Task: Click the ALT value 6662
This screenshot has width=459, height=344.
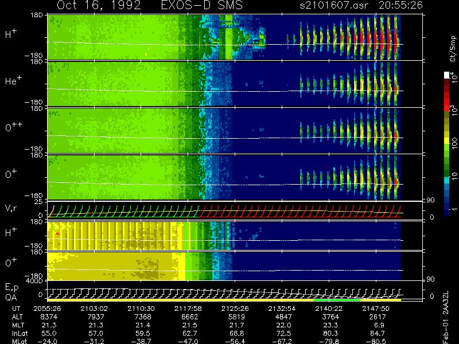Action: tap(190, 317)
